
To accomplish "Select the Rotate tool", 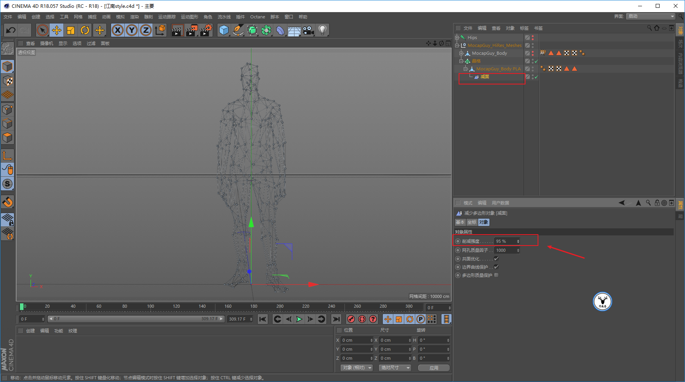I will [85, 30].
